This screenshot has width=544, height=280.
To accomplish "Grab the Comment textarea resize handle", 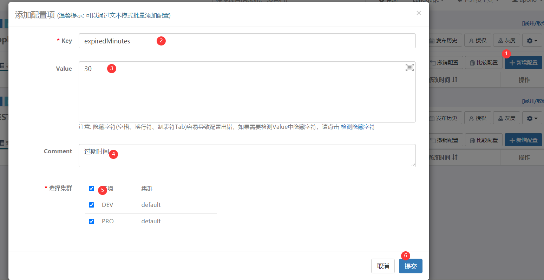I will [x=413, y=164].
